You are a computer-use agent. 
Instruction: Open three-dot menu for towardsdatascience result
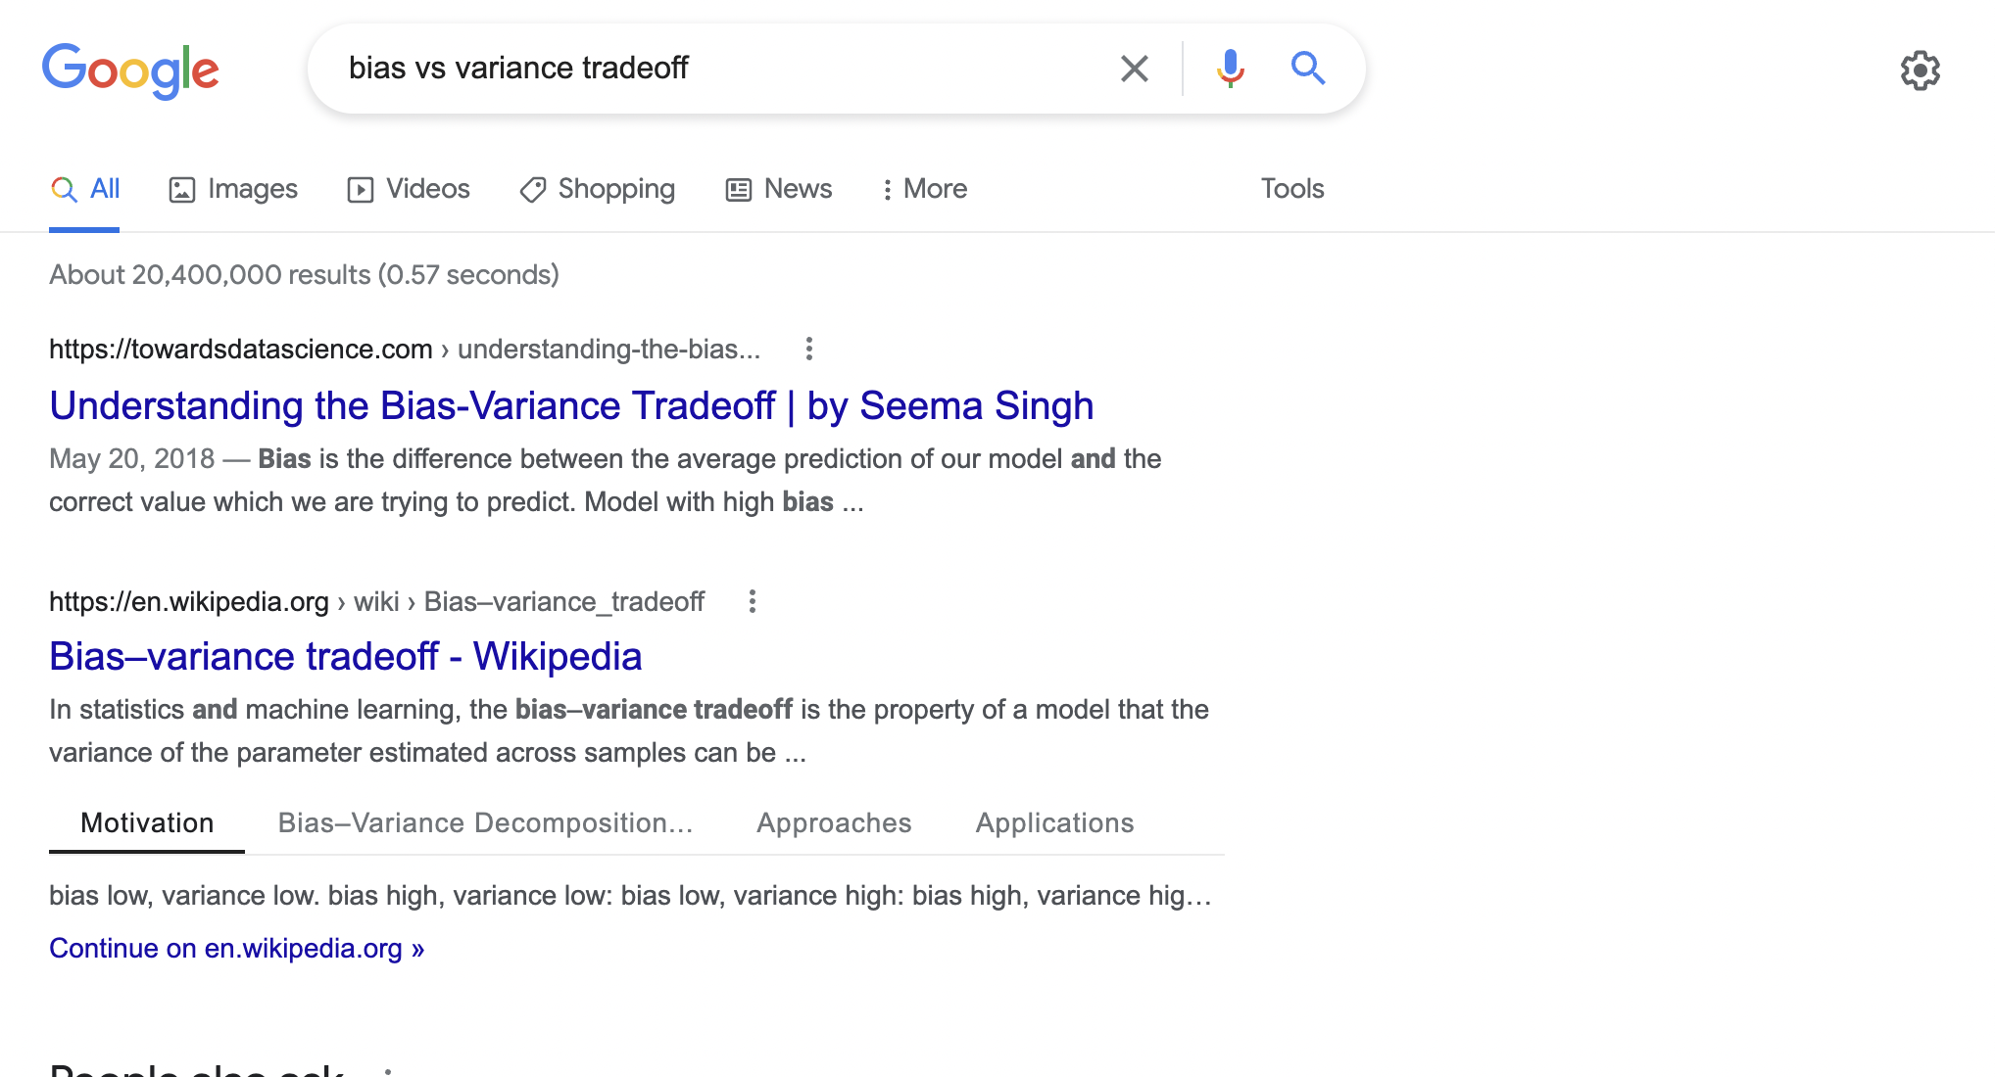pos(808,349)
